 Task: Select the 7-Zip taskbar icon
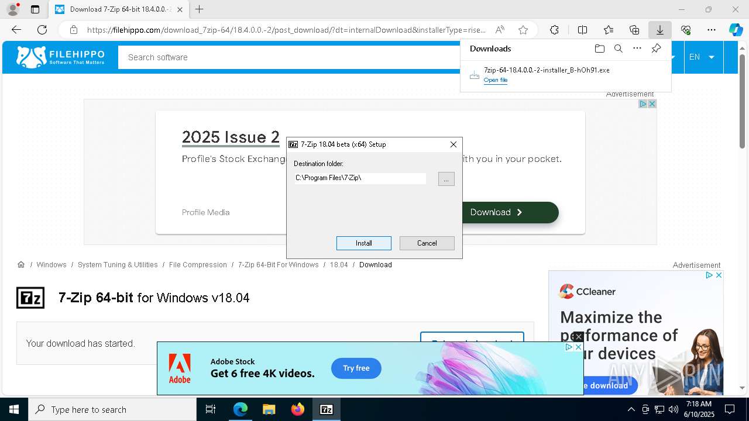326,409
